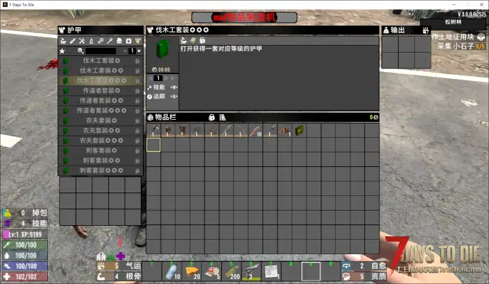The image size is (489, 284).
Task: Select the water bottle in toolbelt
Action: click(x=172, y=272)
